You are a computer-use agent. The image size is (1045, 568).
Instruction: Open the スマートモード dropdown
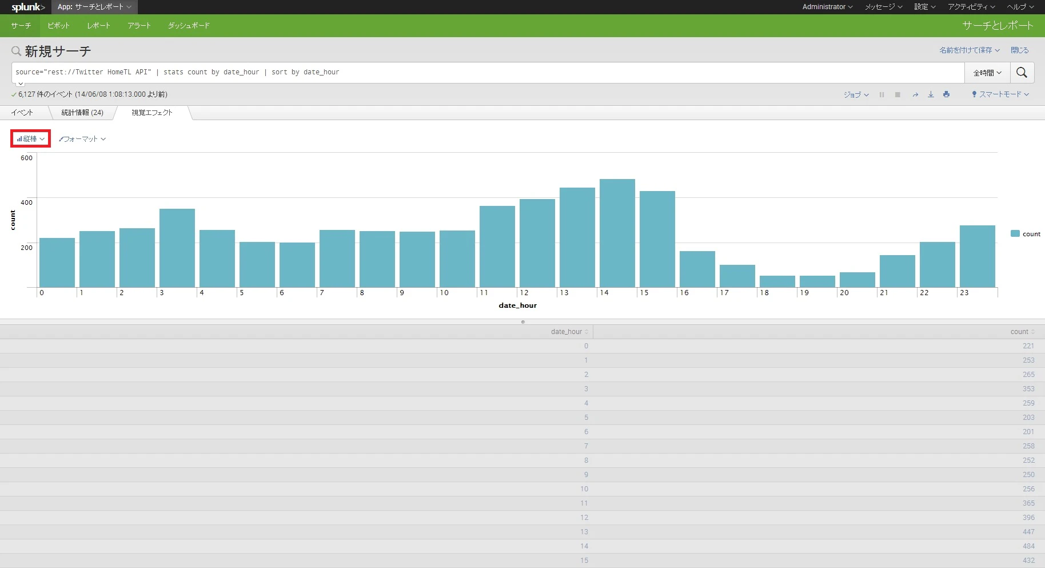(x=1000, y=94)
